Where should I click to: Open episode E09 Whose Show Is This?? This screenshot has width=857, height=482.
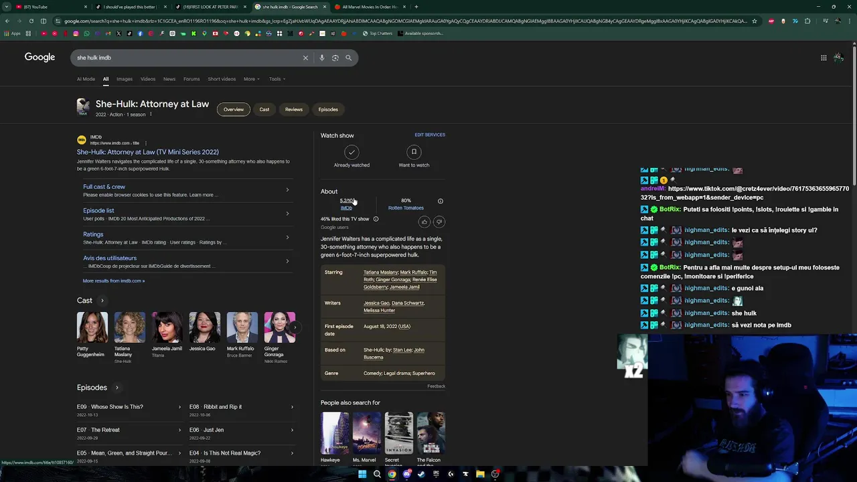coord(129,407)
